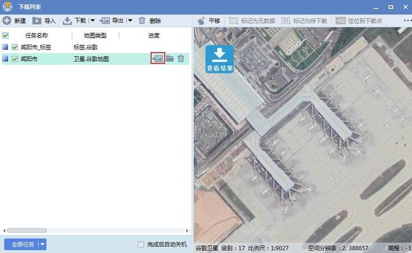The height and width of the screenshot is (253, 412).
Task: Click the 级别：17 status entry
Action: pyautogui.click(x=233, y=248)
